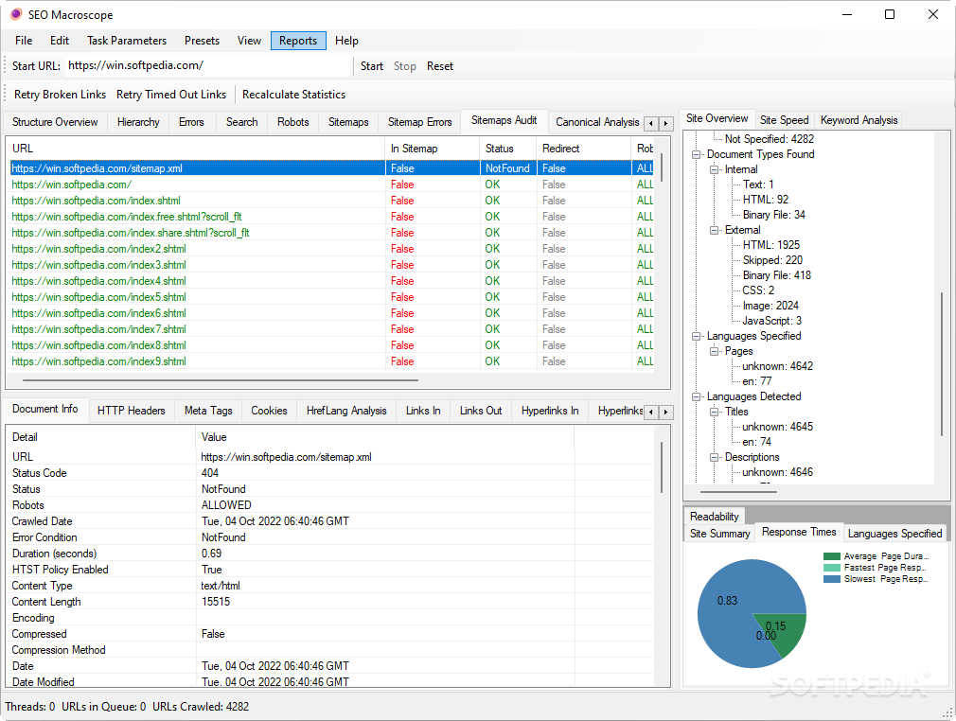Screen dimensions: 956x721
Task: Open the HrefLang Analysis tab
Action: point(346,411)
